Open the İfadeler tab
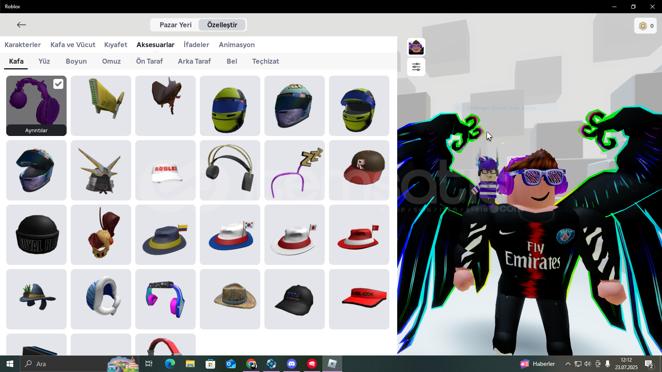This screenshot has height=372, width=662. point(197,45)
